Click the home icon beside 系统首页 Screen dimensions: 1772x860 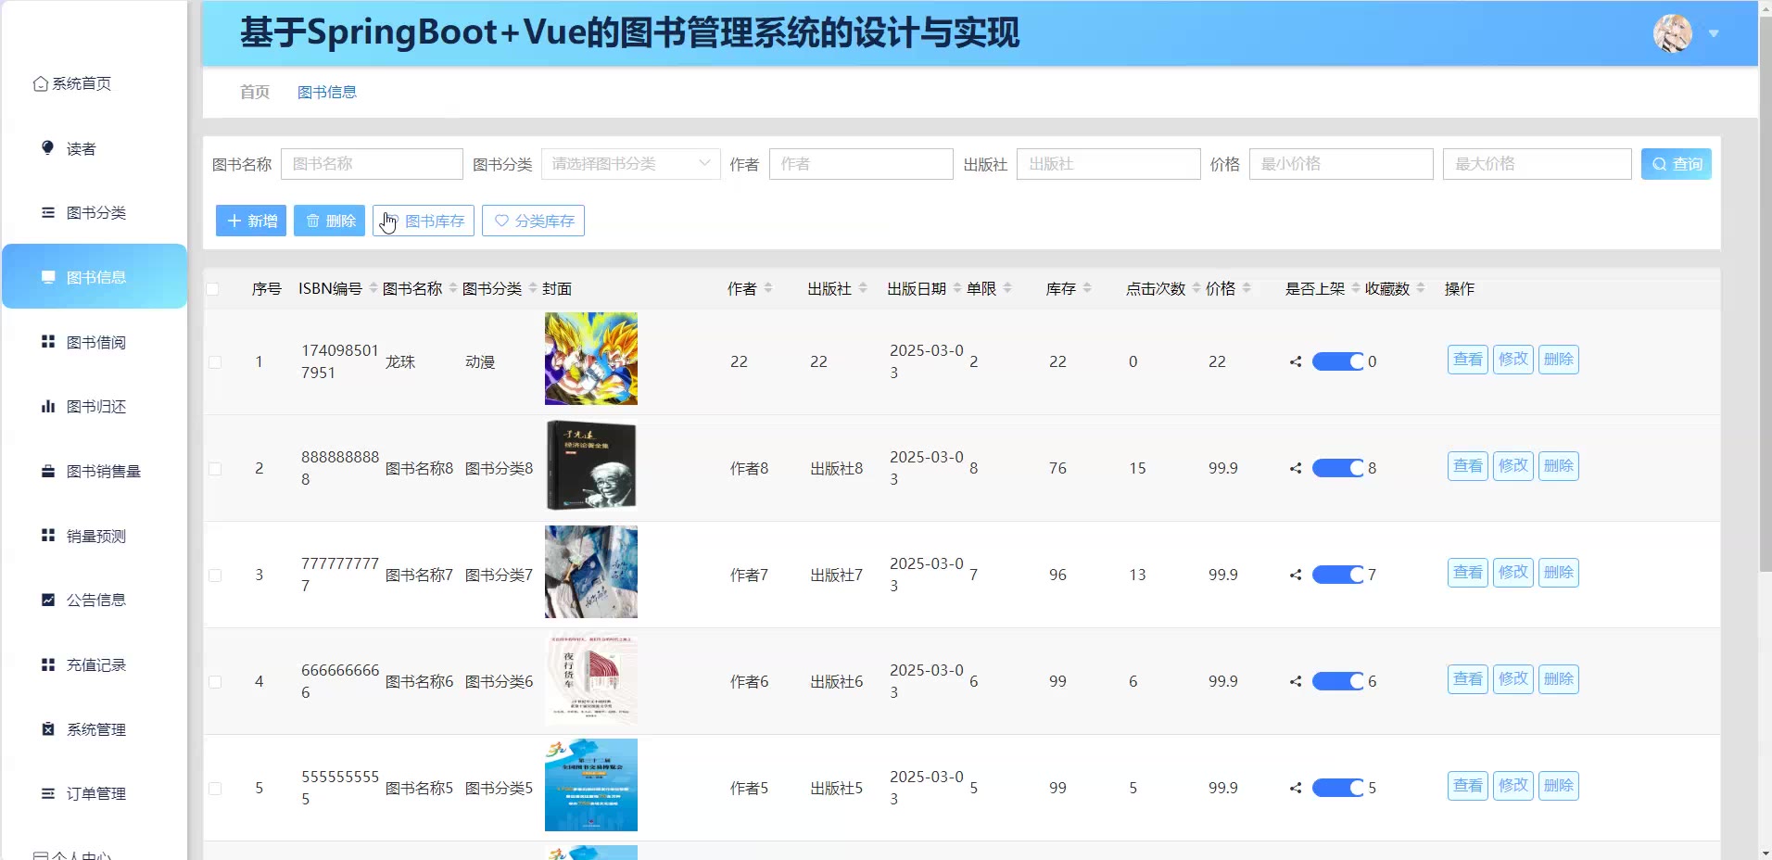coord(41,83)
